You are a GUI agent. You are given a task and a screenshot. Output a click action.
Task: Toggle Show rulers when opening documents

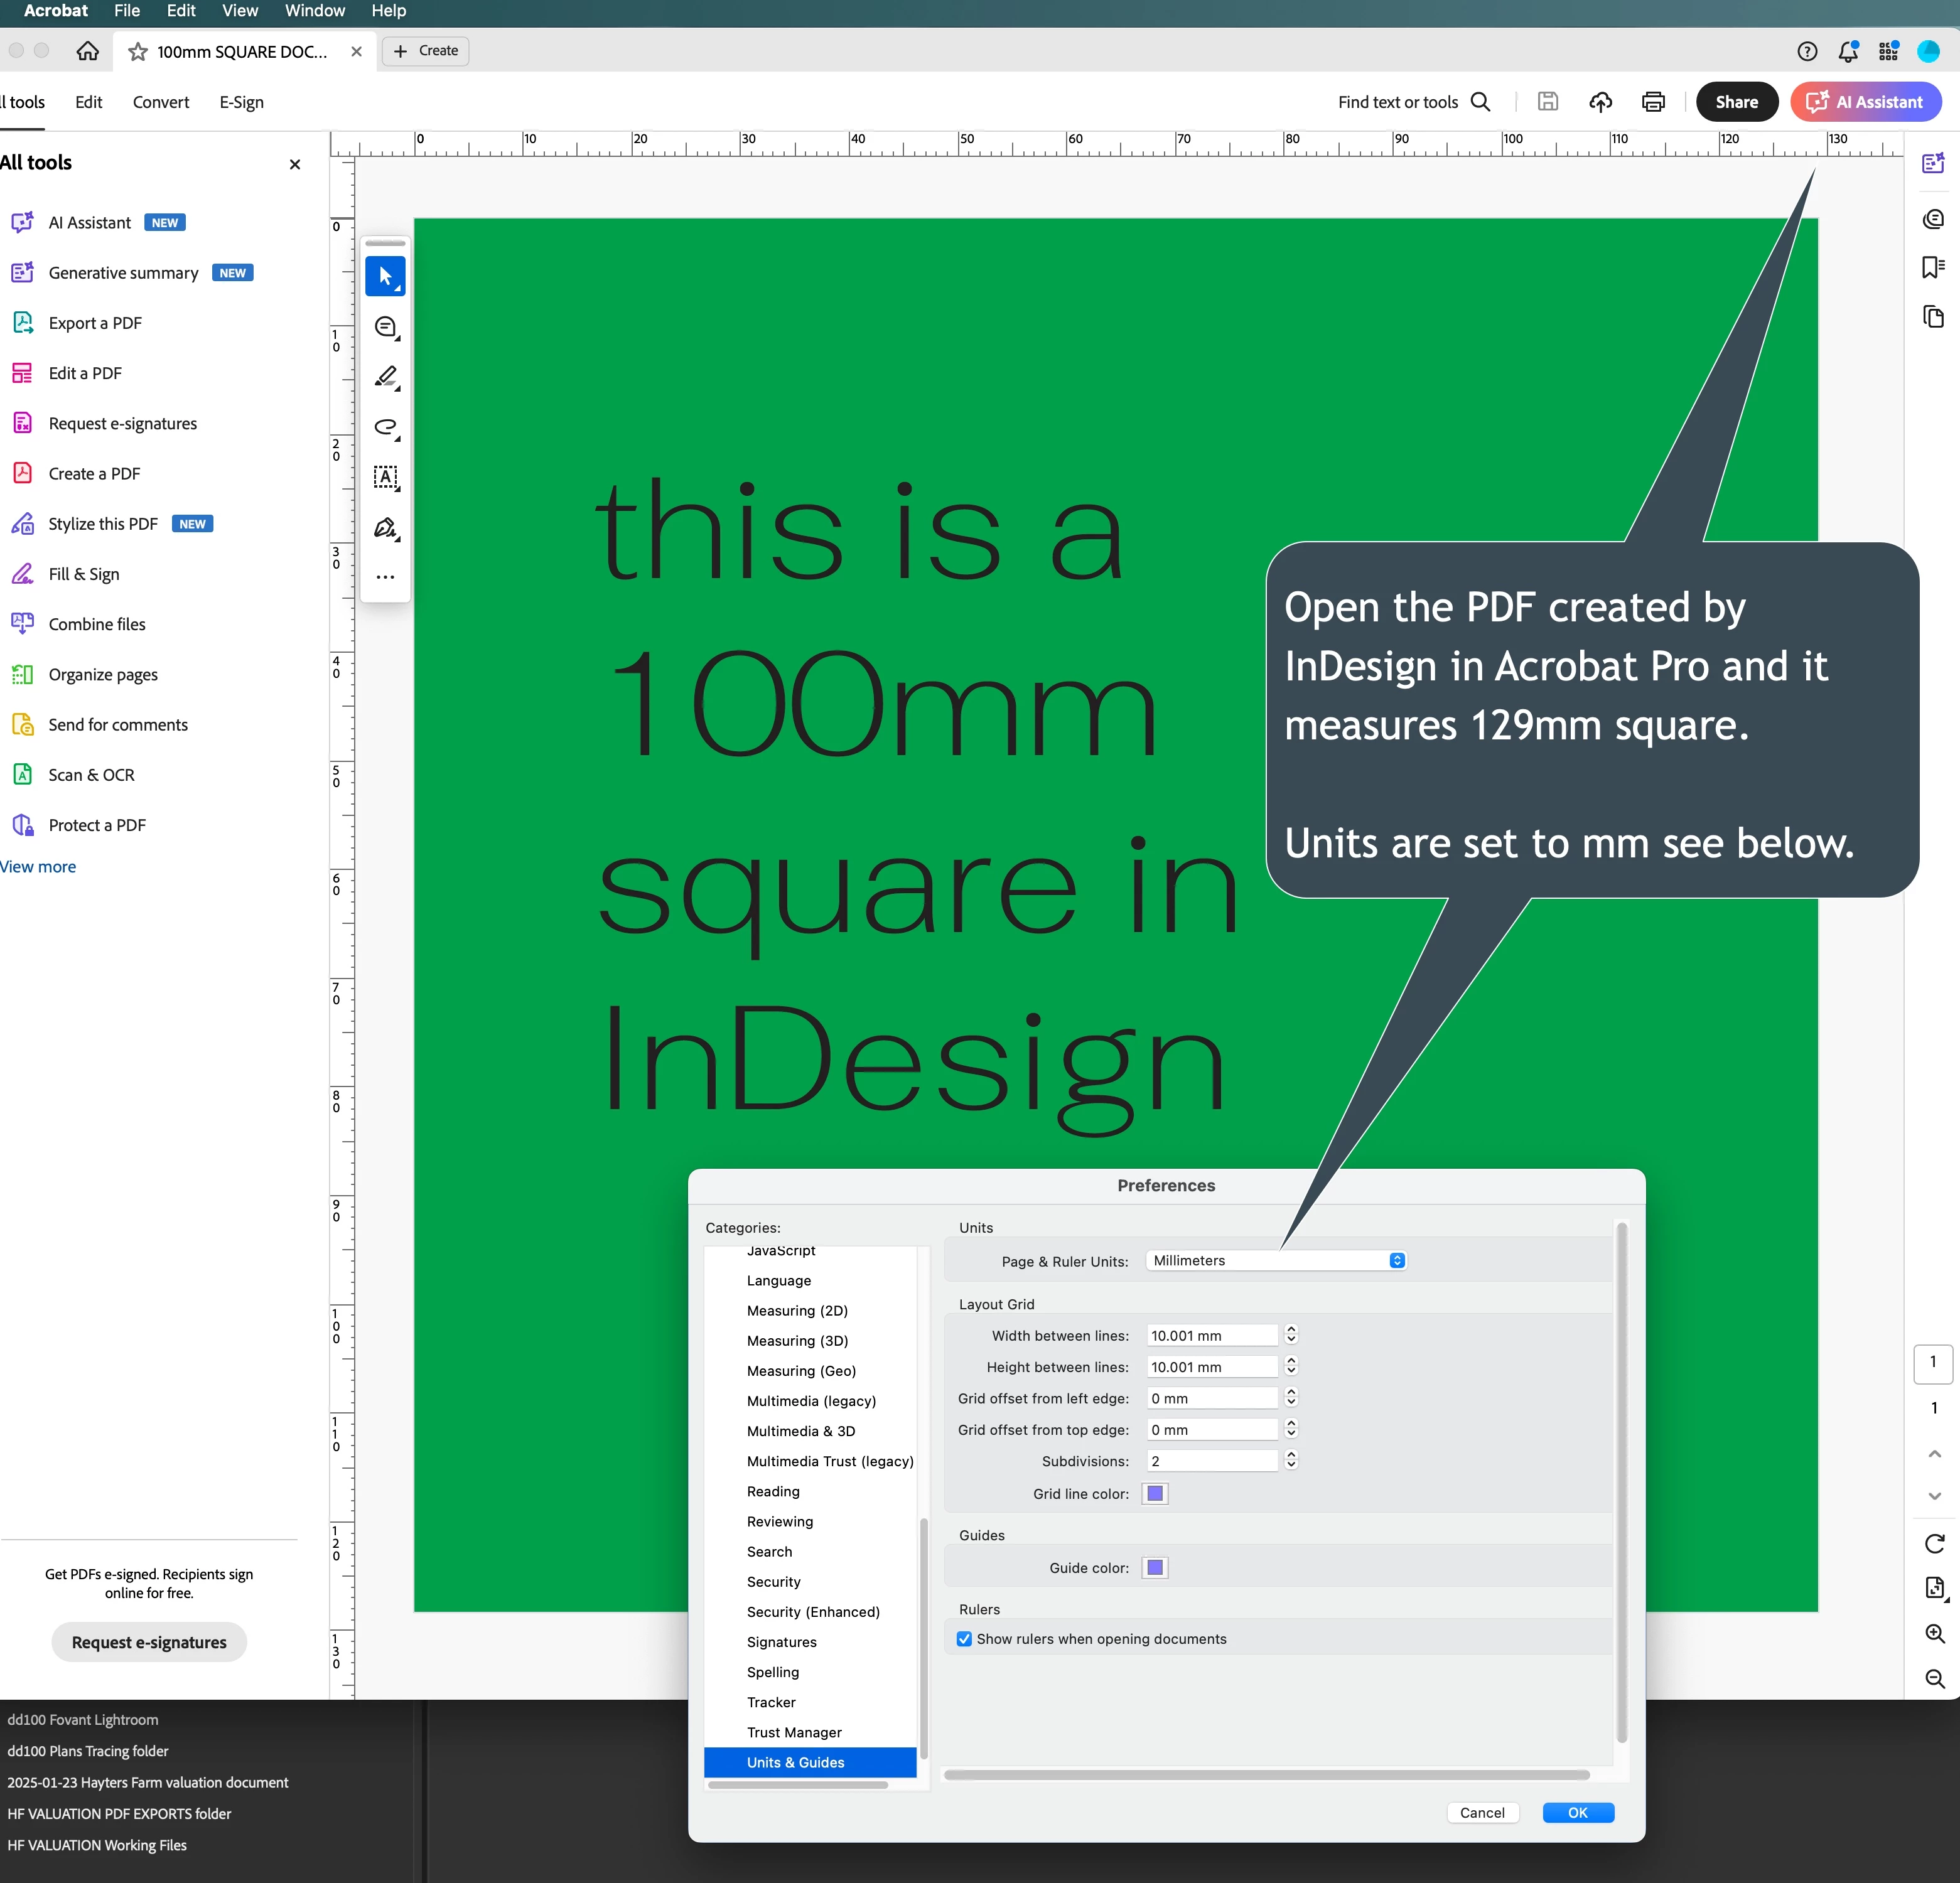click(x=964, y=1639)
